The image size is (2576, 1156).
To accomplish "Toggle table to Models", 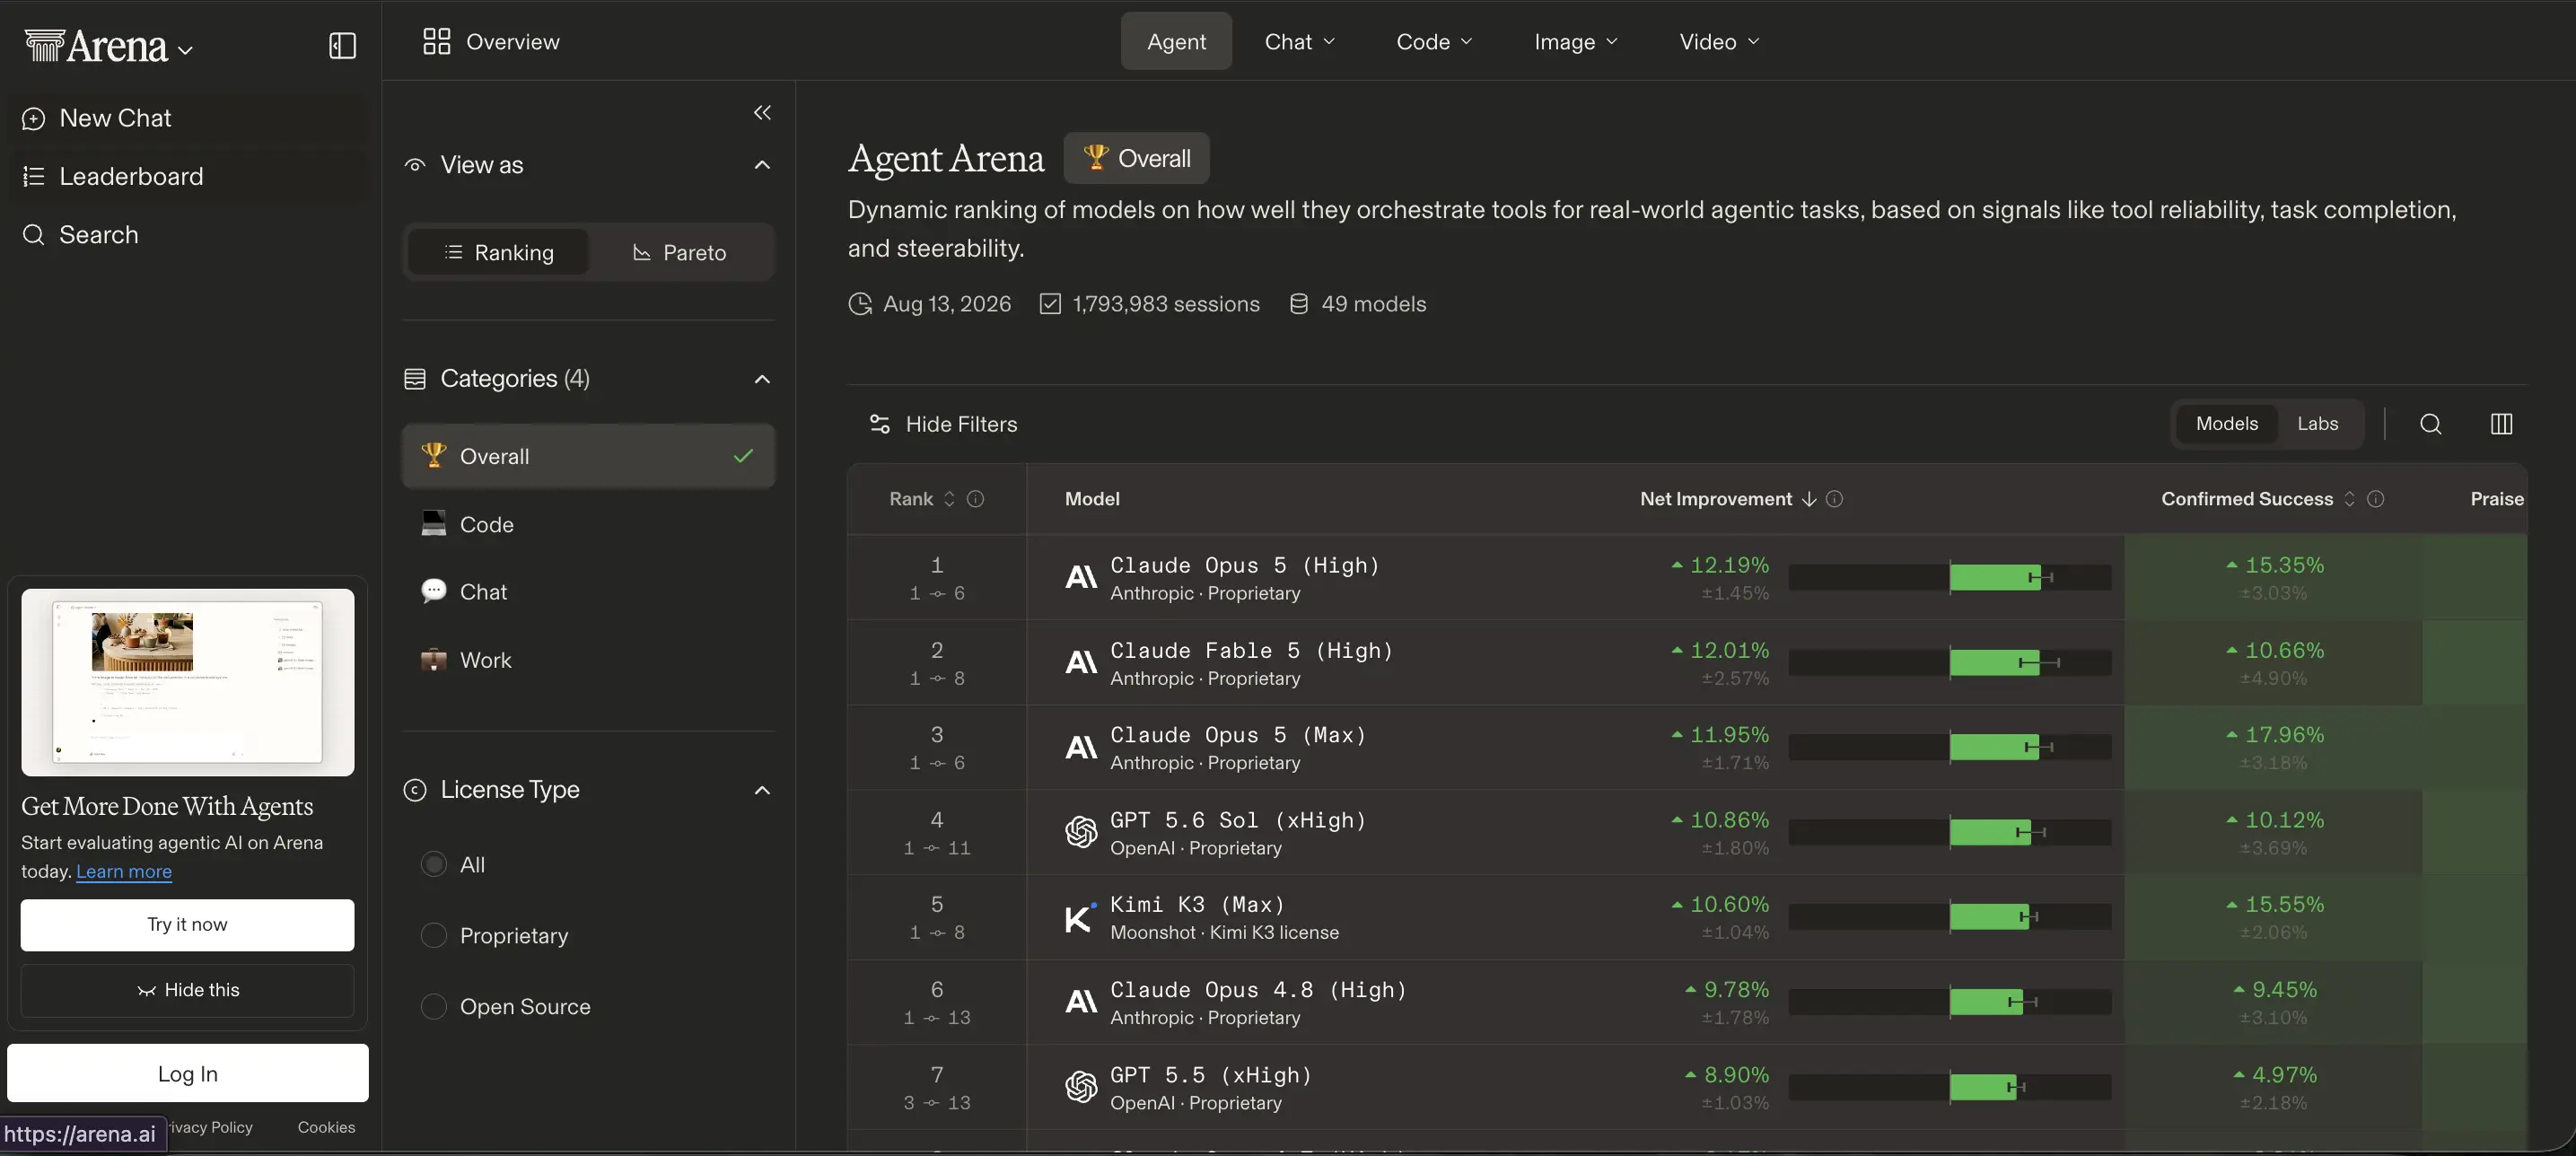I will pos(2226,423).
